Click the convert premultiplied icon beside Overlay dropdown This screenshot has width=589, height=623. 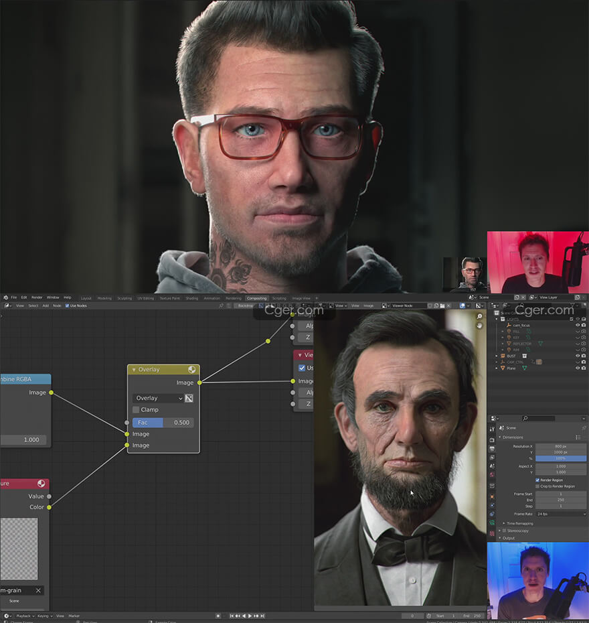(189, 398)
